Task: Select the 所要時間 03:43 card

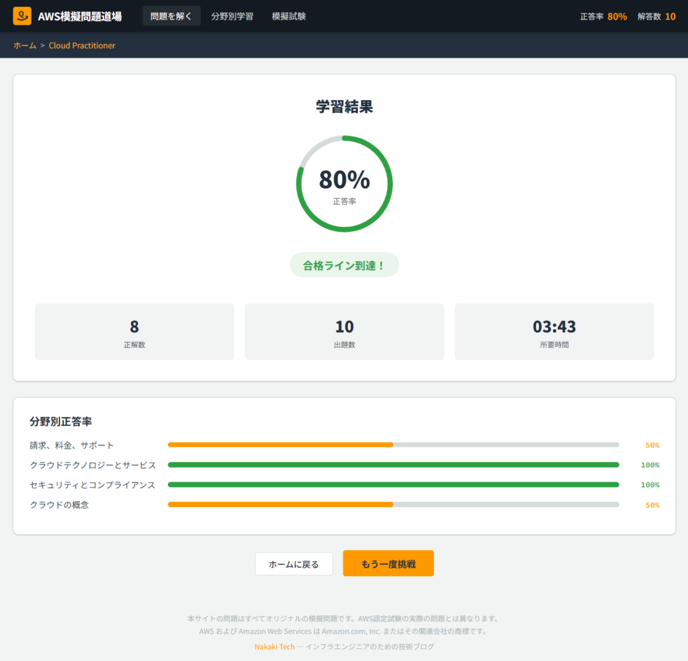Action: [x=554, y=332]
